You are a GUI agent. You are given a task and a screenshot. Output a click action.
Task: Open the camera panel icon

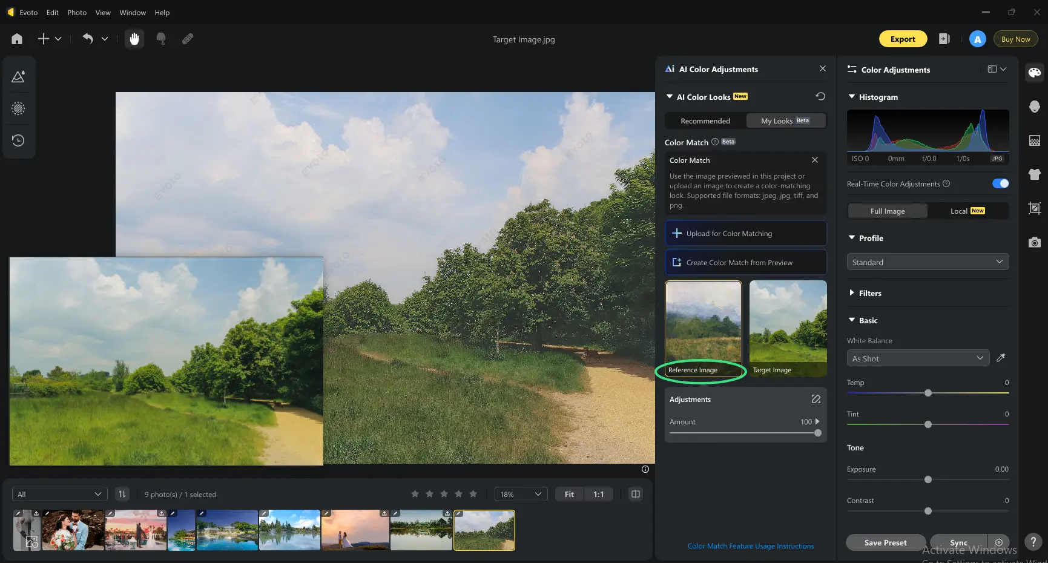click(1034, 243)
